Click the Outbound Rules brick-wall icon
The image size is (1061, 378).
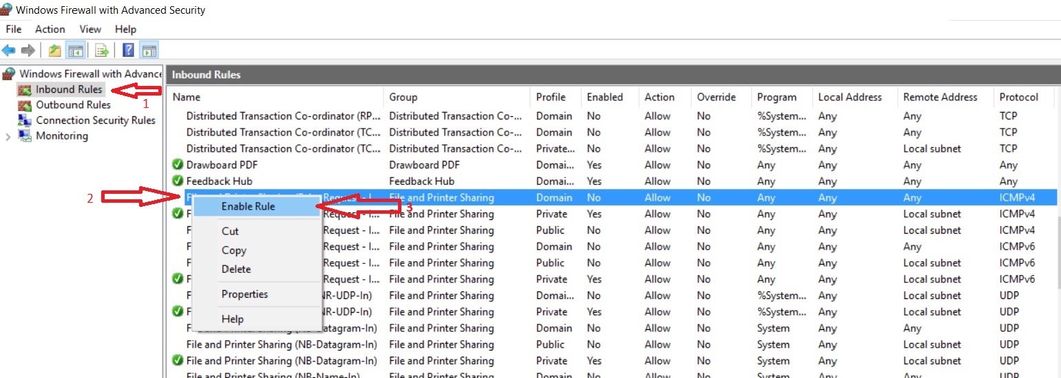pyautogui.click(x=25, y=105)
